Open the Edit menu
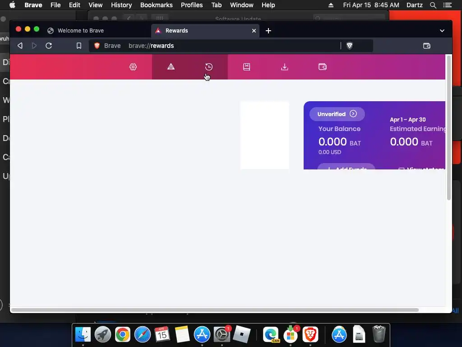This screenshot has height=347, width=462. tap(74, 5)
